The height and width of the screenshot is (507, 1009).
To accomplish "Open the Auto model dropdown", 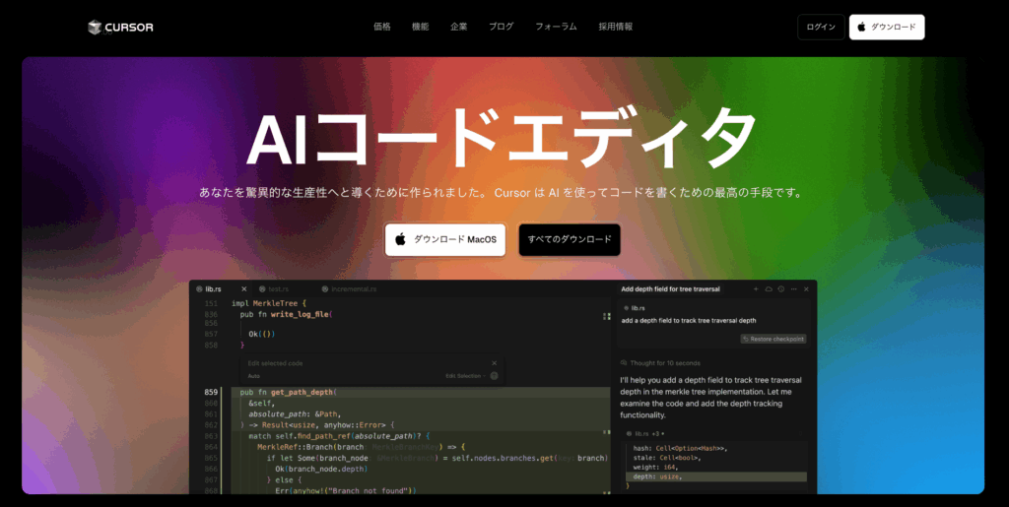I will (253, 376).
